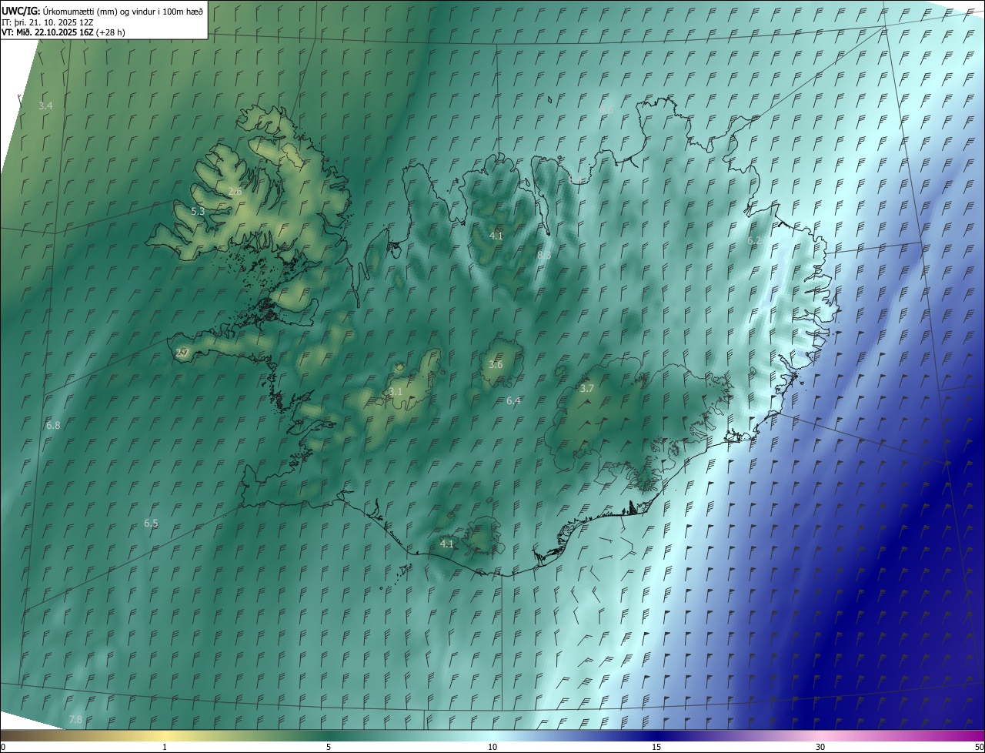Viewport: 985px width, 753px height.
Task: Click the 6.2 value in the northeast
Action: coord(754,241)
